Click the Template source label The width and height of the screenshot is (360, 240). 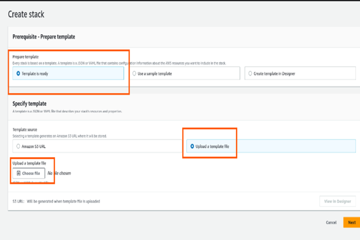pos(25,129)
